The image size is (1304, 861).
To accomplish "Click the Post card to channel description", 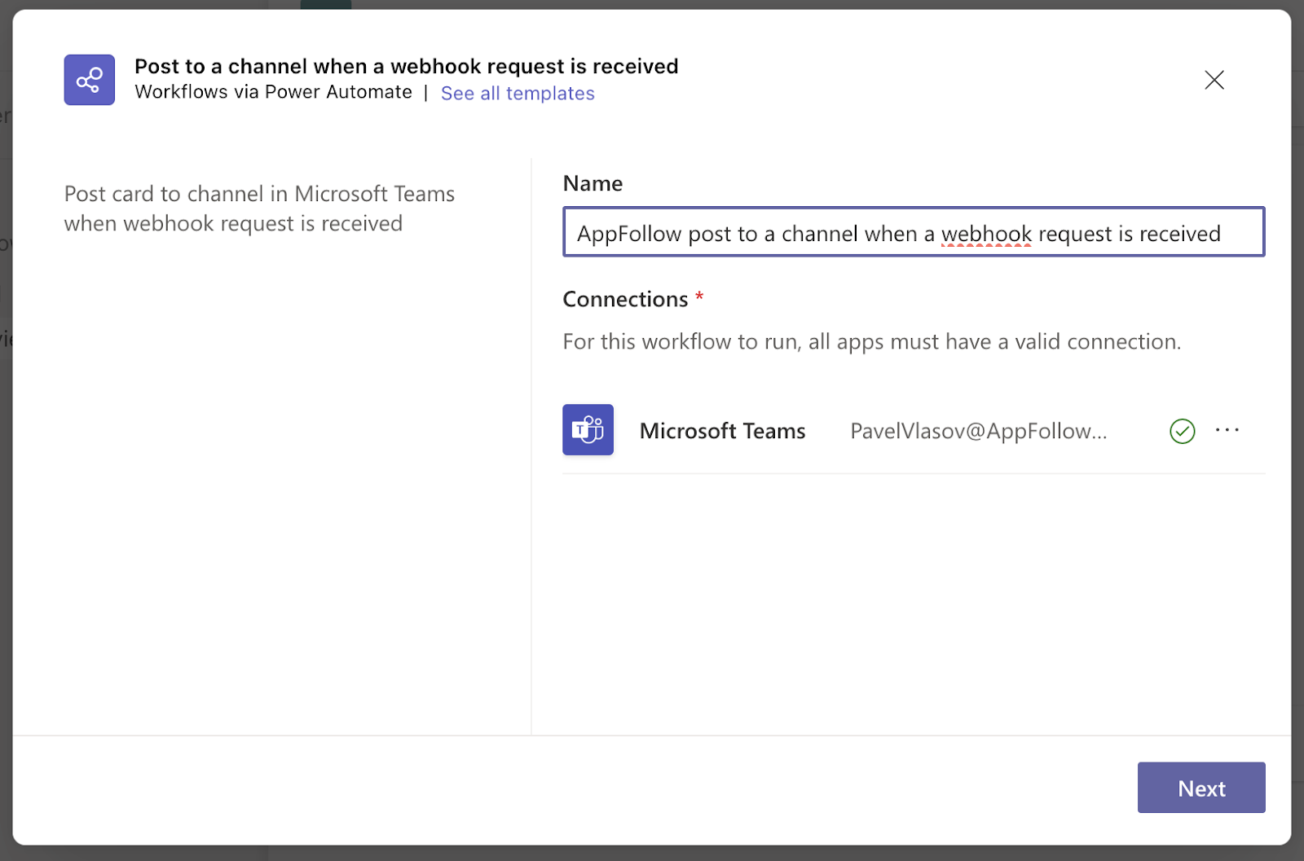I will [x=259, y=209].
